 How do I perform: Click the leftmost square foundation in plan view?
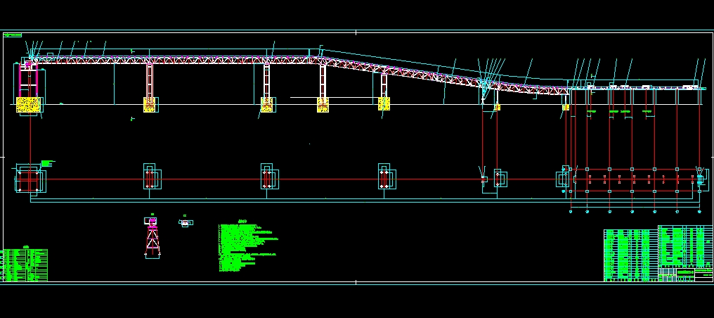point(30,179)
